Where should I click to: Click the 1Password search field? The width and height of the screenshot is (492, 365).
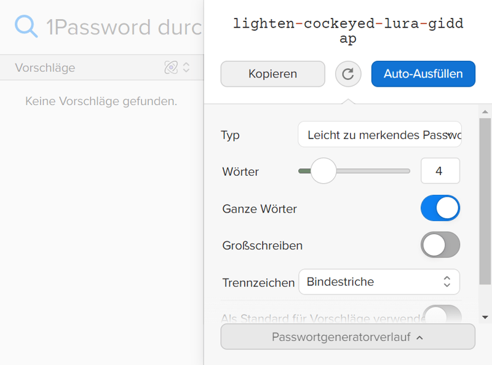click(123, 27)
